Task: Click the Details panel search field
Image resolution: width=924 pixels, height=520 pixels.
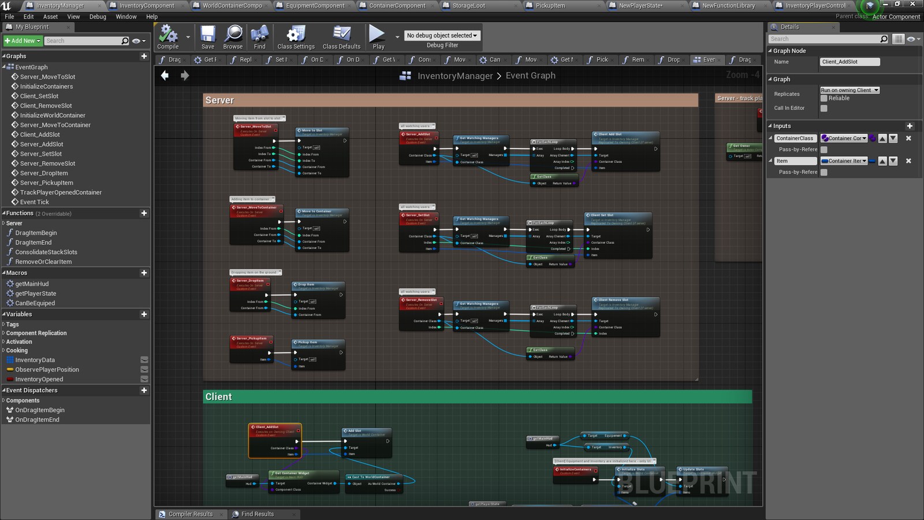Action: (x=826, y=39)
